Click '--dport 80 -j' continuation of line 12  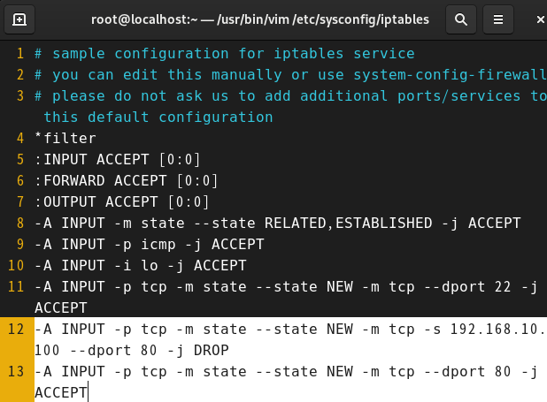click(x=127, y=351)
